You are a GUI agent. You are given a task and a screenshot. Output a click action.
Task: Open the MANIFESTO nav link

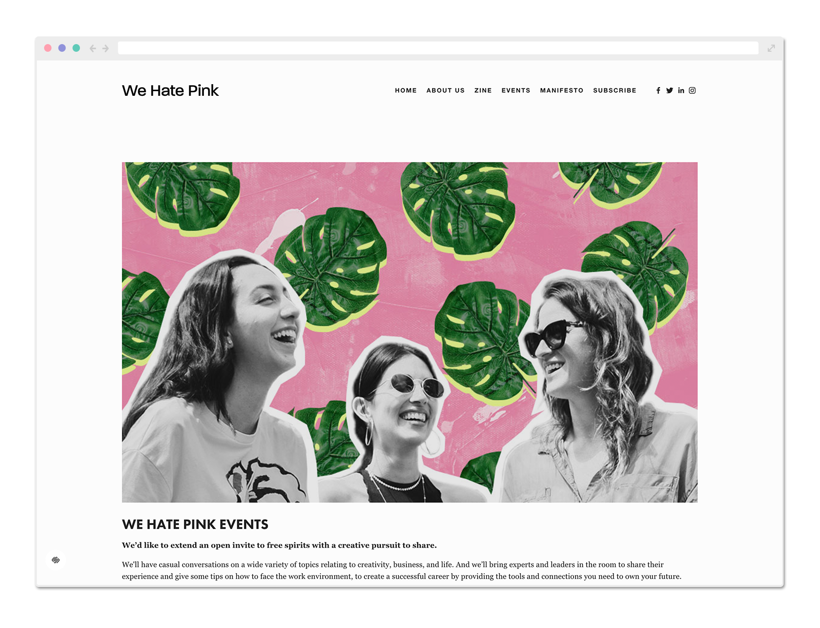pos(562,90)
